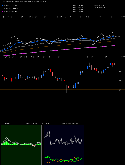The height and width of the screenshot is (165, 125).
Task: Click the Pre C close price value
Action: pos(80,11)
